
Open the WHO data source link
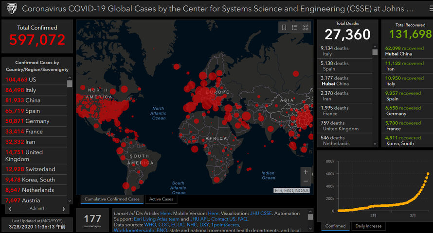coord(150,225)
